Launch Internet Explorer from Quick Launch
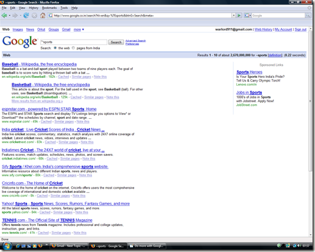 [18, 246]
